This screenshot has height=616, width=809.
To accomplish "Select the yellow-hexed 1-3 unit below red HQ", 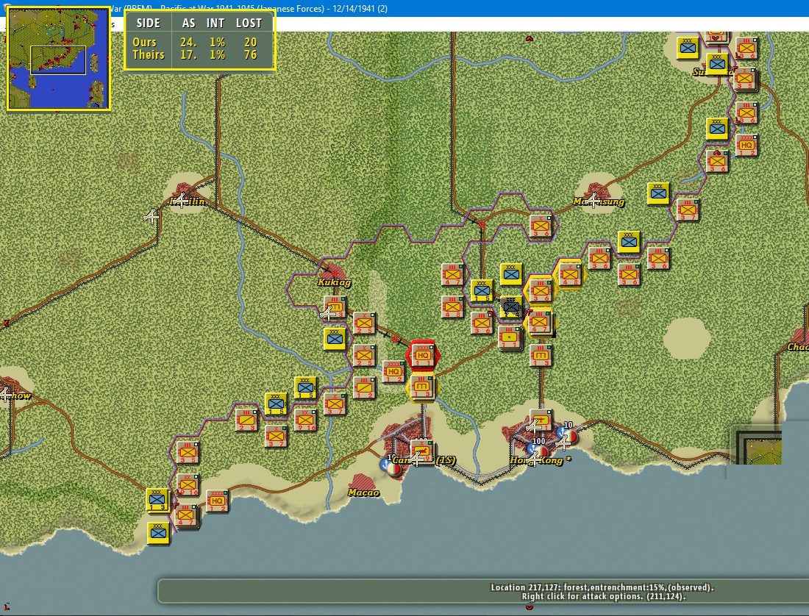I will pyautogui.click(x=422, y=386).
